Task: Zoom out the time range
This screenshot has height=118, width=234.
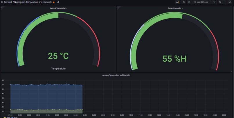Action: 215,2
